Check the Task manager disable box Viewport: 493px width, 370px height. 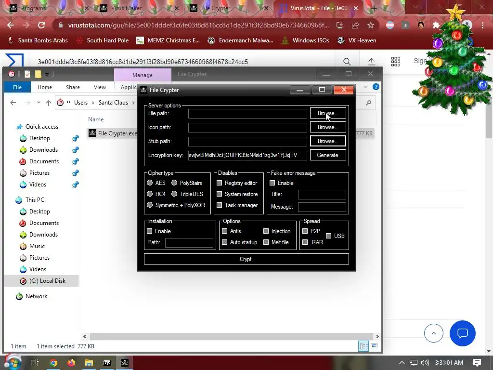(220, 205)
